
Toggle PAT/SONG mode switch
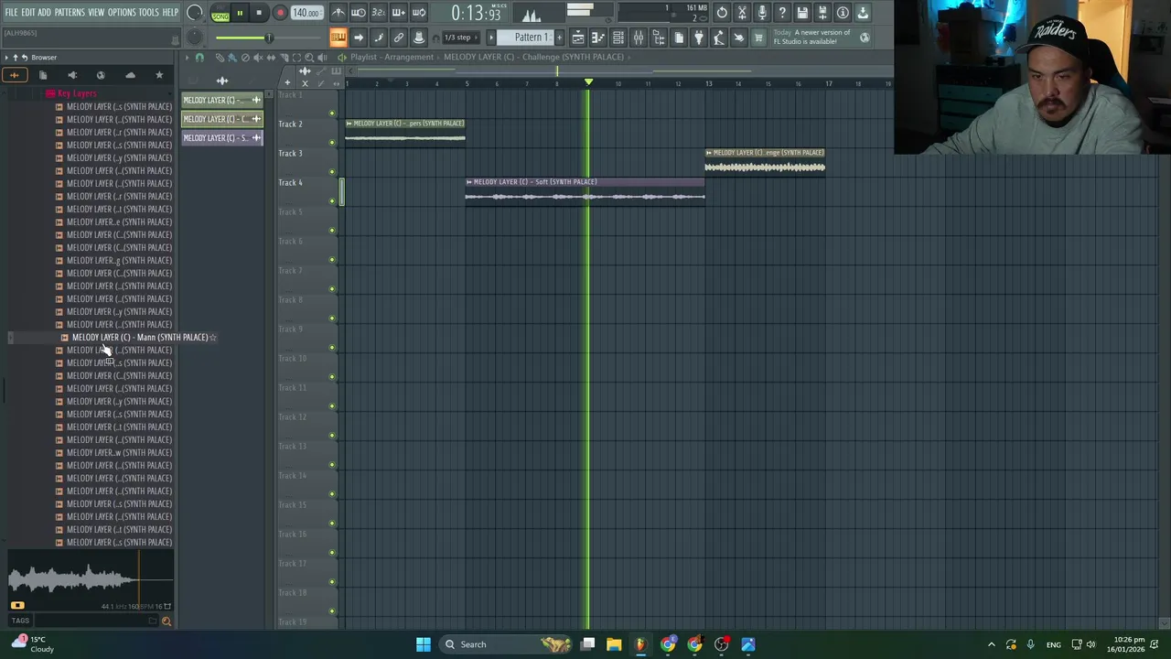(x=220, y=13)
